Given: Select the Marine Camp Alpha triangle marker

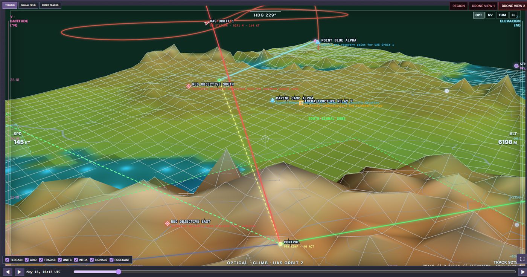Looking at the screenshot, I should [x=273, y=100].
